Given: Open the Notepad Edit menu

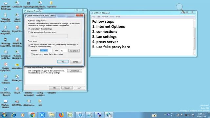Looking at the screenshot, I should tap(98, 17).
